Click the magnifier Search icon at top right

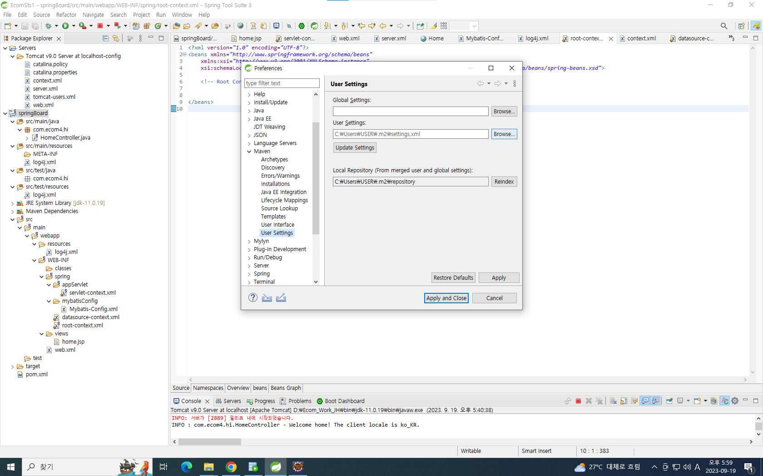tap(724, 26)
